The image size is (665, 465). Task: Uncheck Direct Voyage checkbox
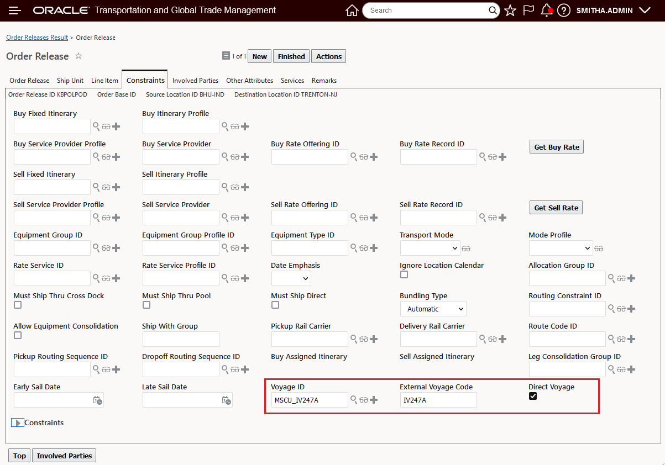pos(533,396)
